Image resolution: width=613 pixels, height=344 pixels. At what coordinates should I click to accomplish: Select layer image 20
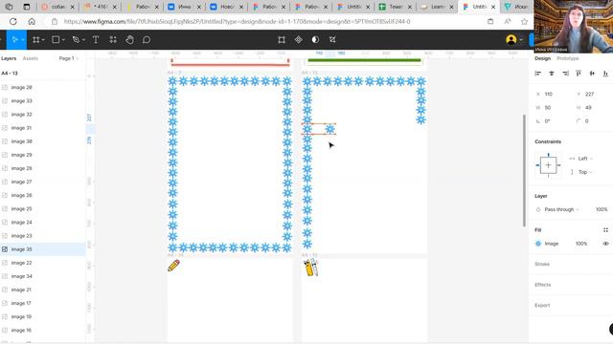(43, 87)
